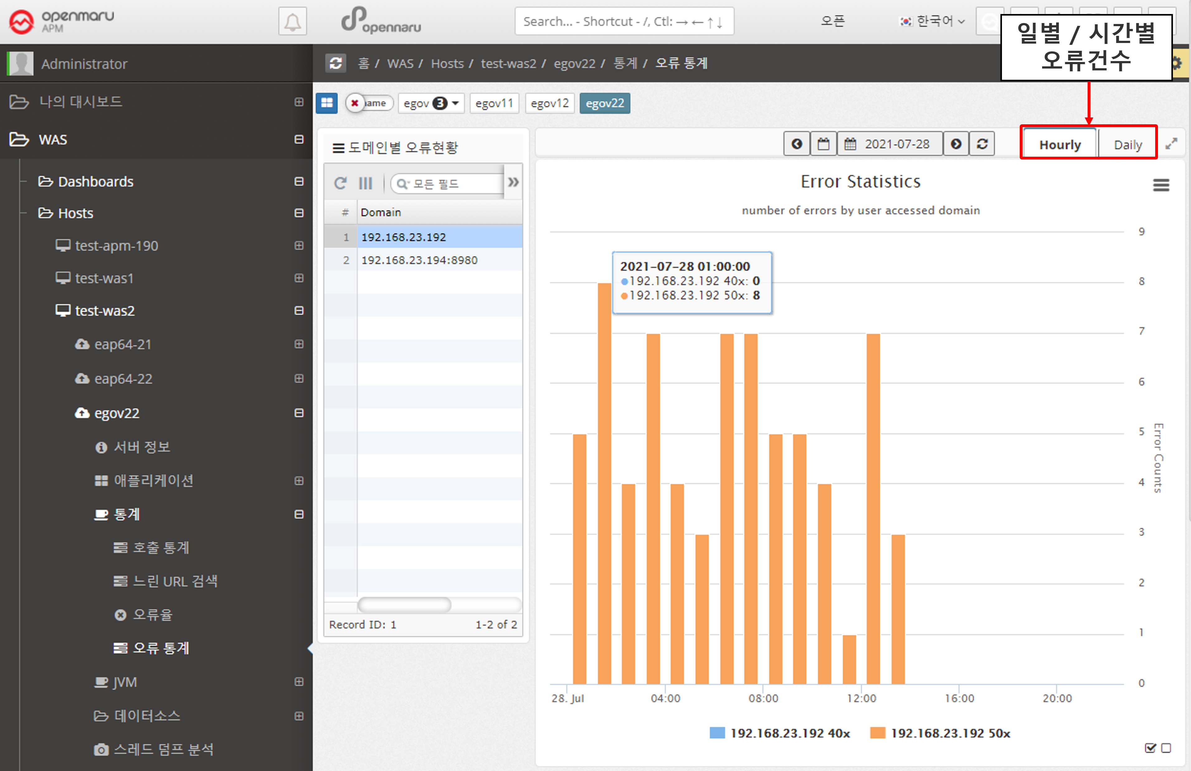This screenshot has width=1191, height=771.
Task: Collapse the test-was2 host node
Action: click(299, 310)
